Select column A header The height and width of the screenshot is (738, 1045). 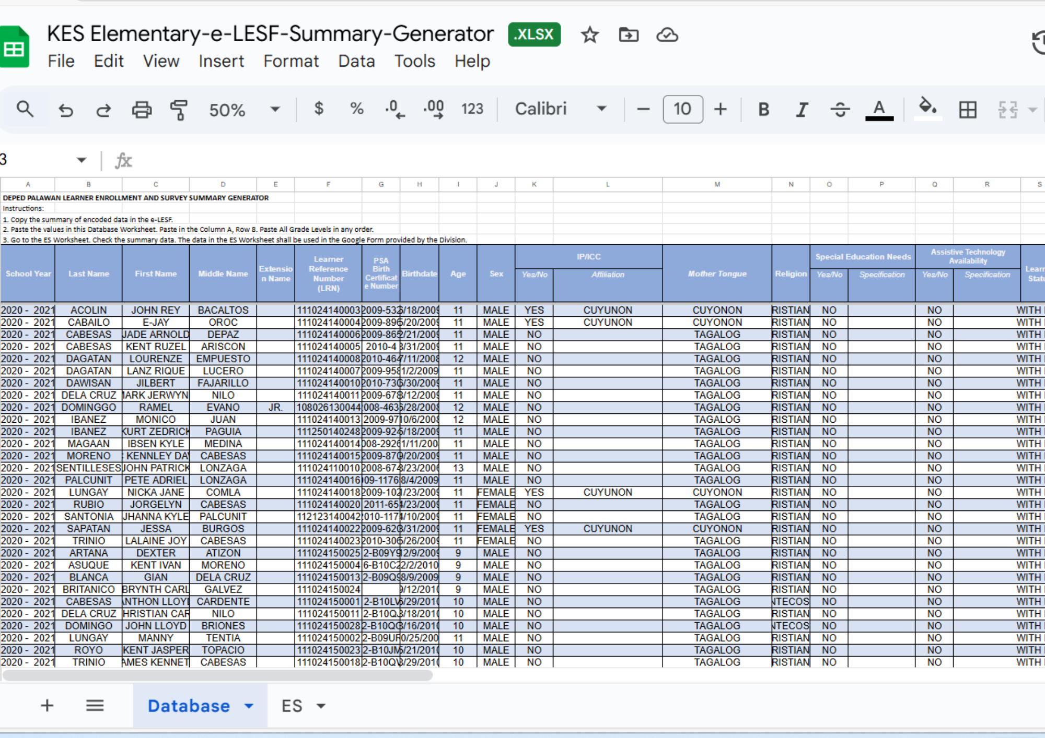(x=28, y=184)
